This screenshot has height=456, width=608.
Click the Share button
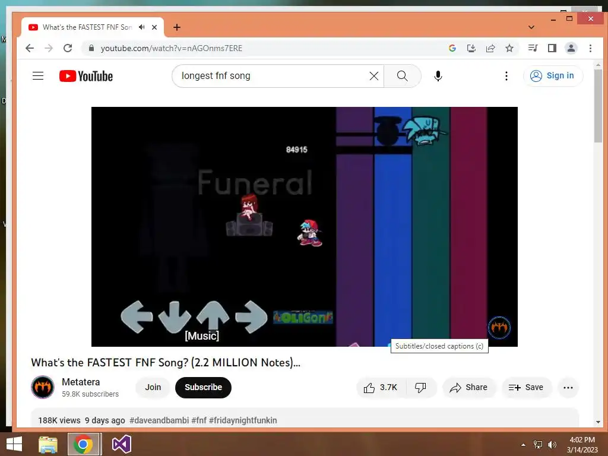point(468,387)
